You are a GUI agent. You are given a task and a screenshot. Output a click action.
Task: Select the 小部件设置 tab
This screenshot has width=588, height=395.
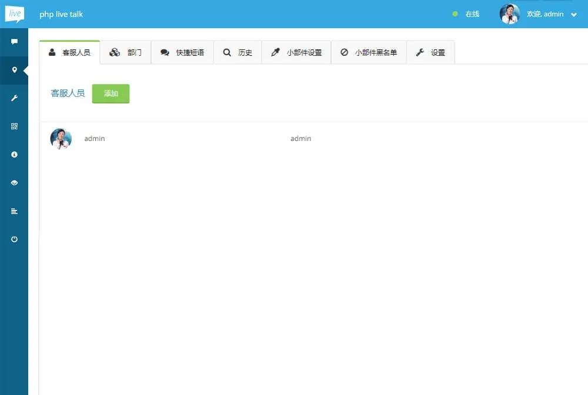(x=296, y=52)
